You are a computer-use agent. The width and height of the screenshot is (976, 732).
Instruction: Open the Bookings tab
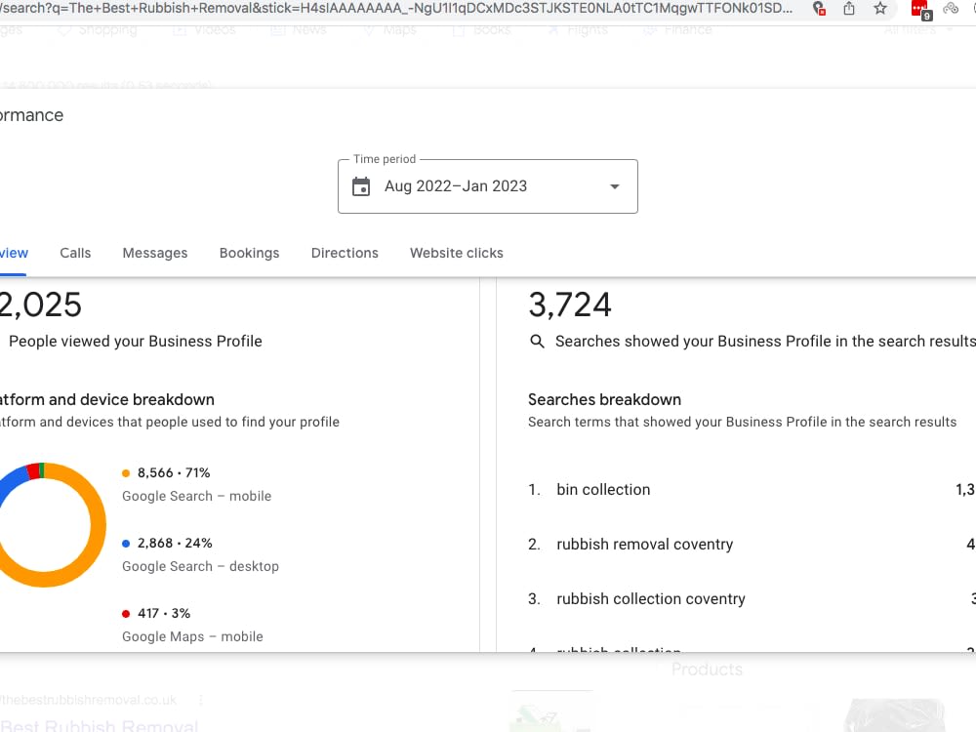(249, 253)
